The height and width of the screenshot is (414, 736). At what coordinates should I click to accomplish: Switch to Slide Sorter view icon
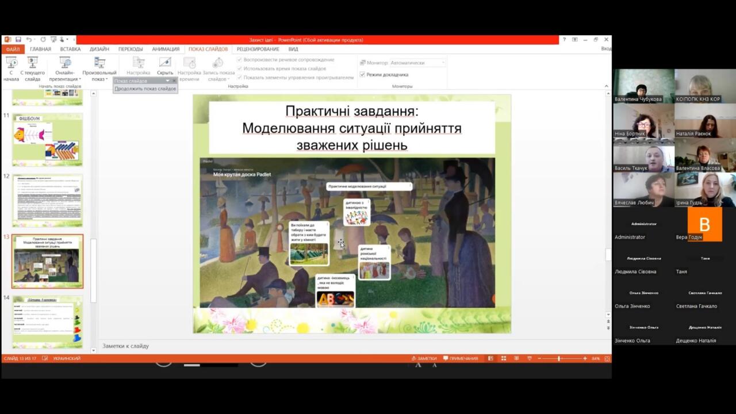(503, 358)
